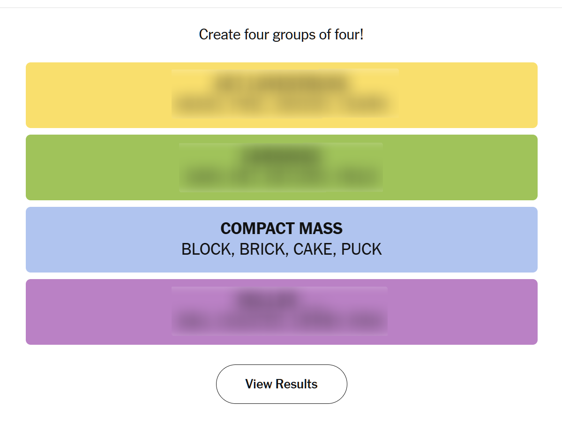Click the 'Create four groups of four!' heading
This screenshot has height=432, width=562.
click(281, 34)
